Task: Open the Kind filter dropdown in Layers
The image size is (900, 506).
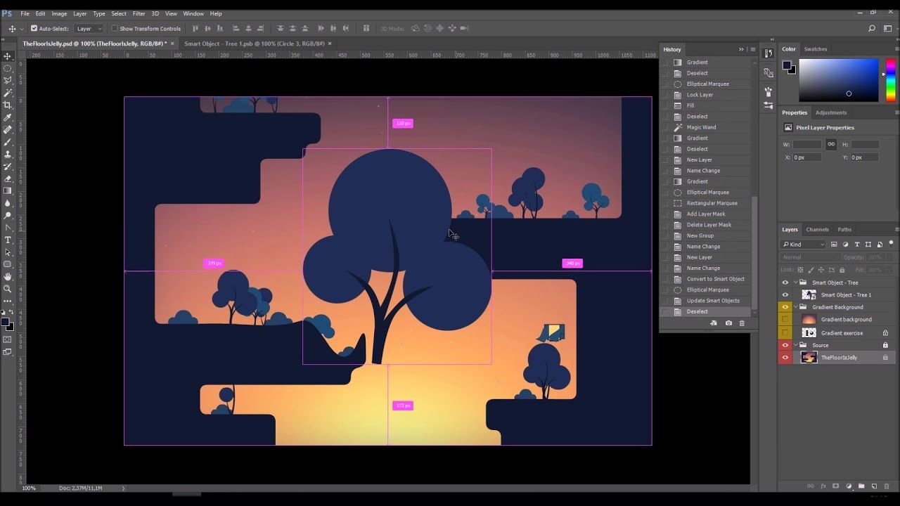Action: [x=803, y=245]
